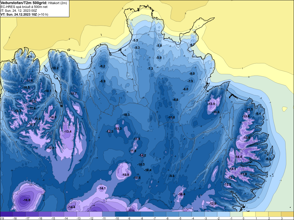This screenshot has width=294, height=220.
Task: Click the -5.9 temperature label
Action: tap(159, 58)
